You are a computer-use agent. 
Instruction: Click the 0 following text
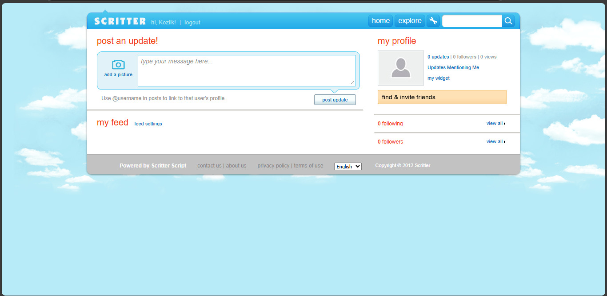pos(390,124)
